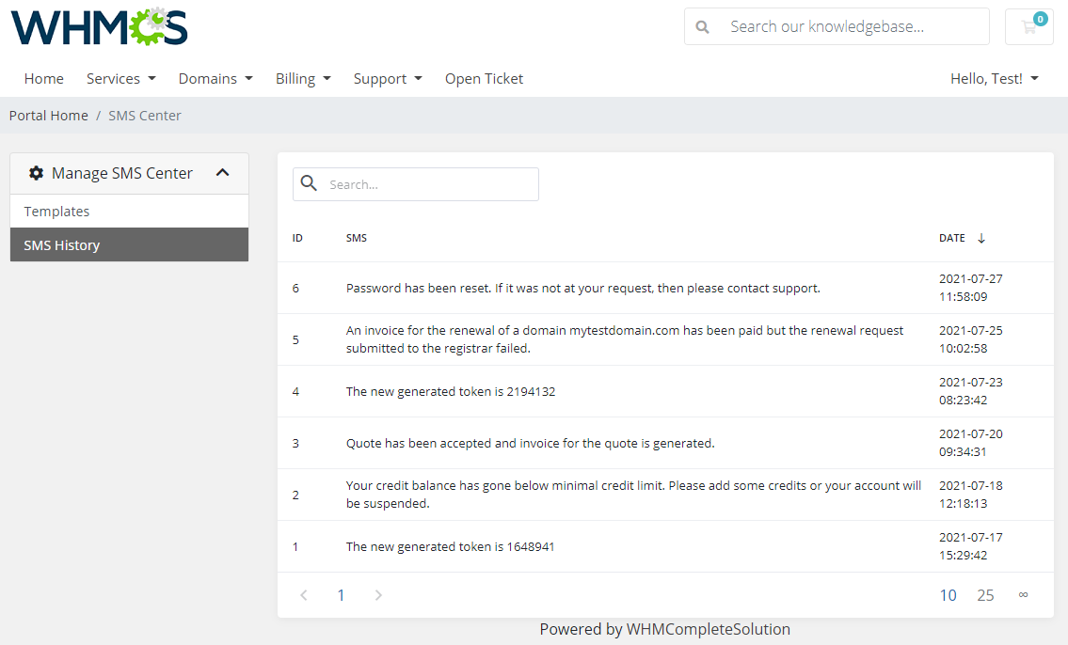This screenshot has height=645, width=1068.
Task: Click the magnifier icon in the SMS search bar
Action: point(310,183)
